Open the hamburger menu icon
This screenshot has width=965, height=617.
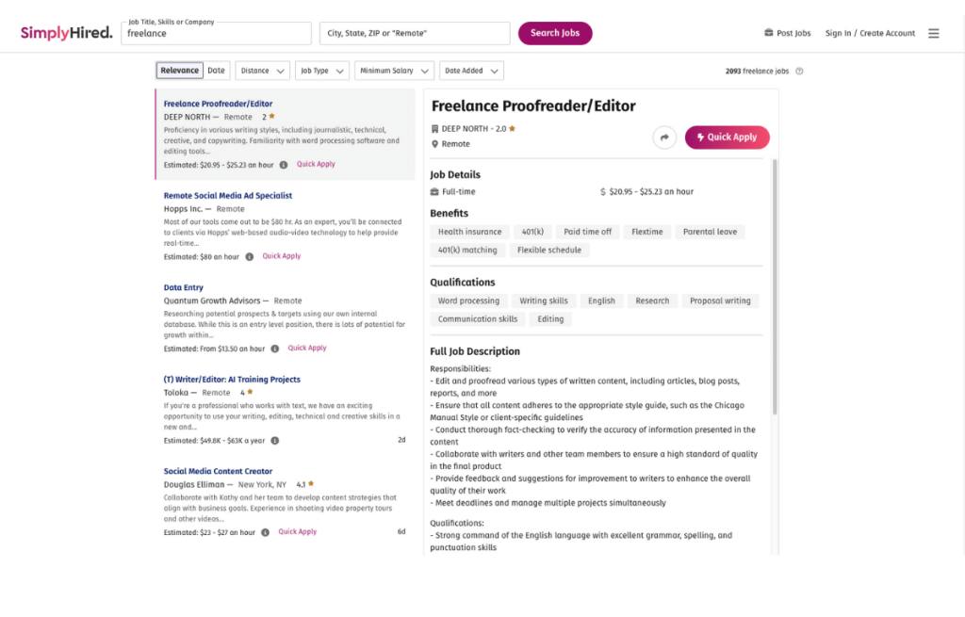[x=933, y=33]
